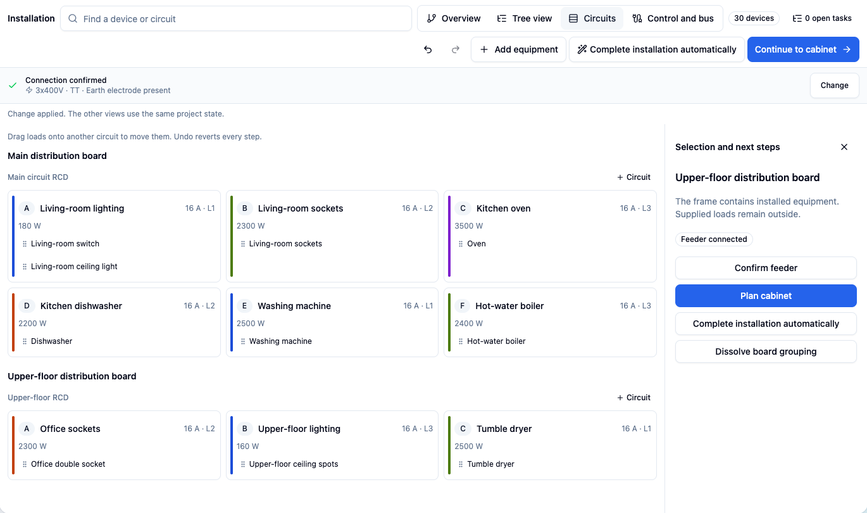Switch to Control and bus tab

click(673, 18)
